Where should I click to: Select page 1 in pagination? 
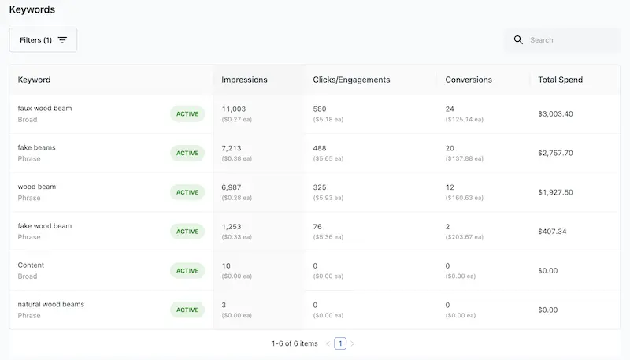[340, 343]
